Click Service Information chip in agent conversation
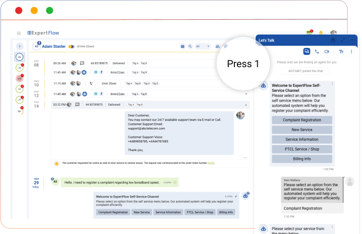The height and width of the screenshot is (234, 362). [168, 212]
